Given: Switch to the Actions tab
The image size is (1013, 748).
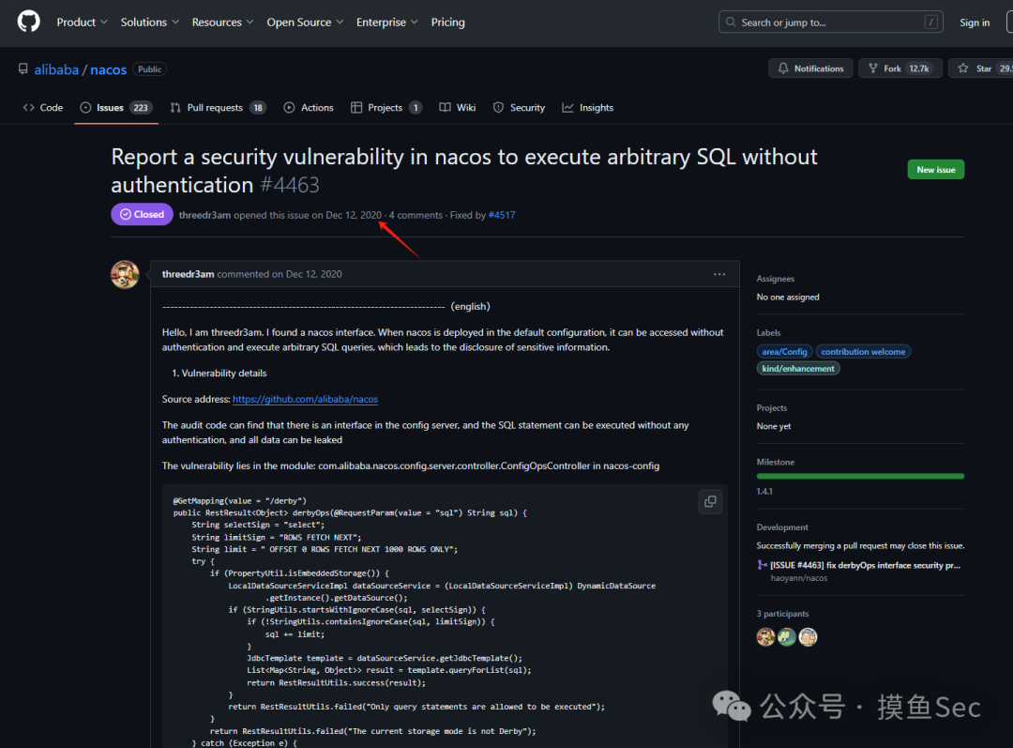Looking at the screenshot, I should [x=309, y=108].
